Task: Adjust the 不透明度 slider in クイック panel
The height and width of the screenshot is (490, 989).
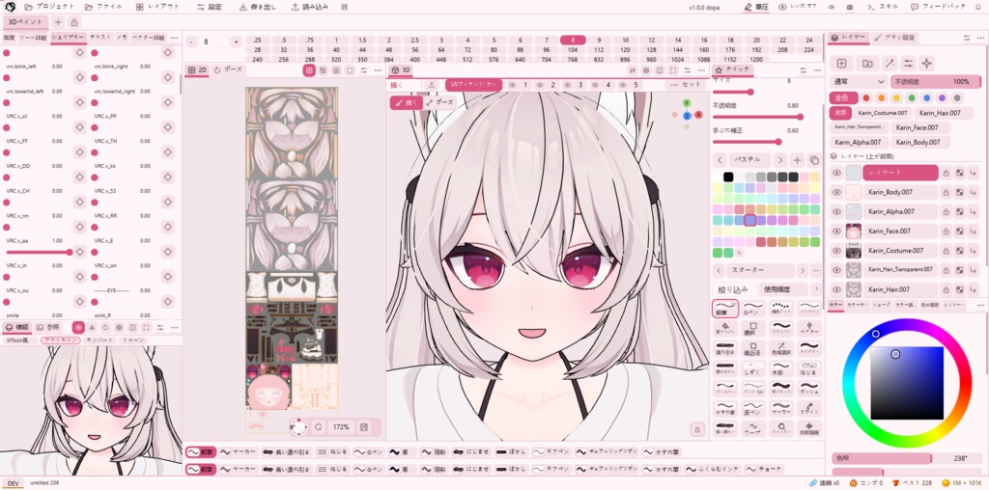Action: pyautogui.click(x=757, y=117)
